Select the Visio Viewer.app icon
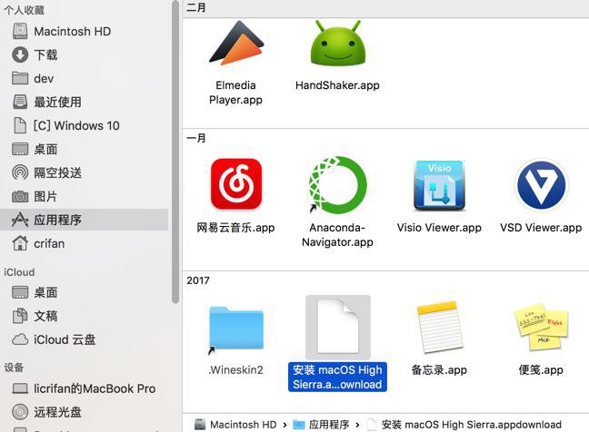 [x=439, y=185]
